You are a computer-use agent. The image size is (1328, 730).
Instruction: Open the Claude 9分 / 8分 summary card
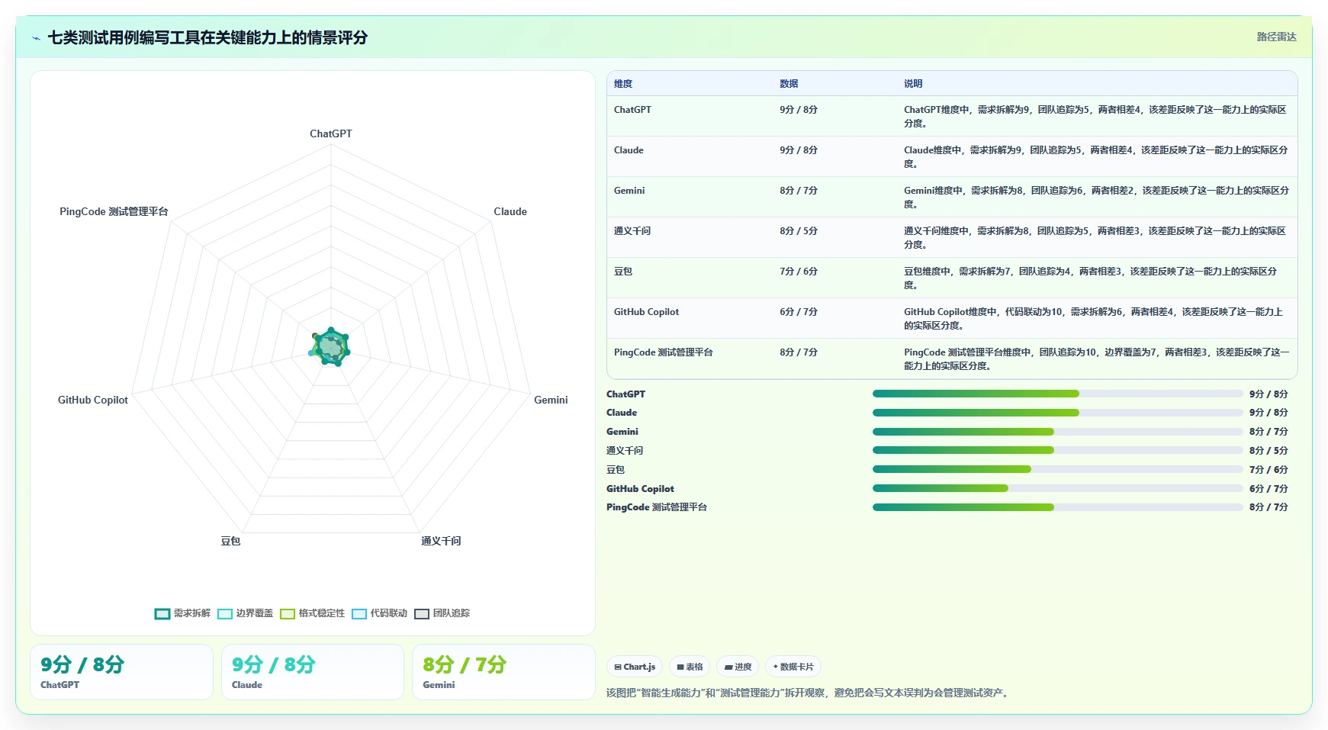pos(313,672)
